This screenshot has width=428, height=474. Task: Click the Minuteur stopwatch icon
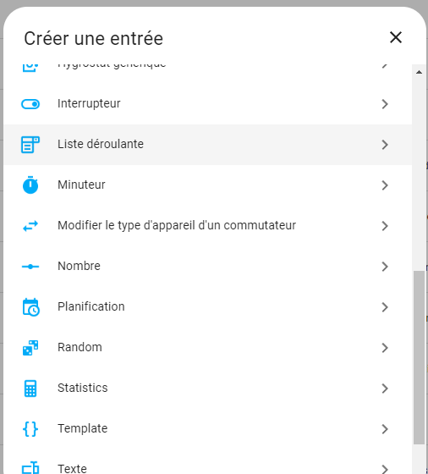point(30,185)
